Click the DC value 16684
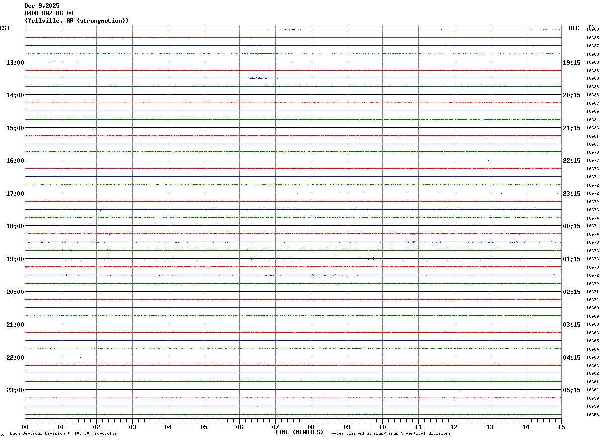The image size is (601, 440). (x=592, y=120)
